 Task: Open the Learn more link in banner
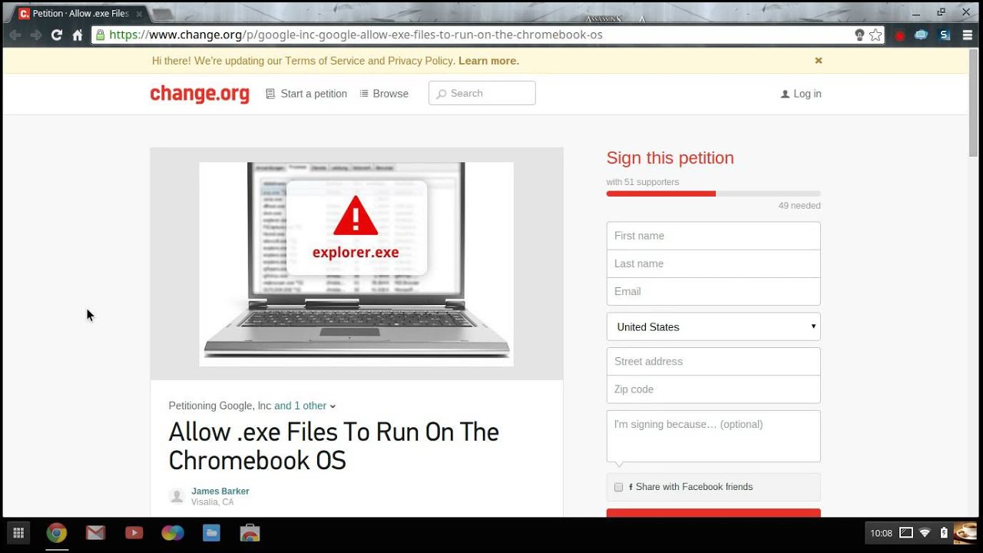point(488,61)
